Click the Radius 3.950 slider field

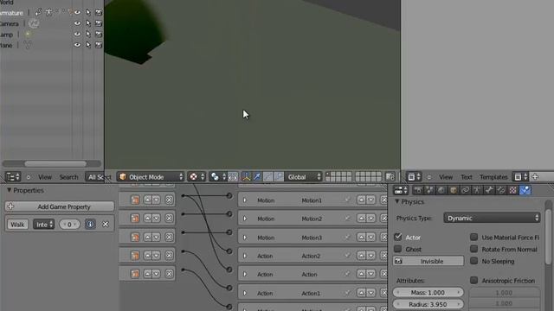click(428, 304)
